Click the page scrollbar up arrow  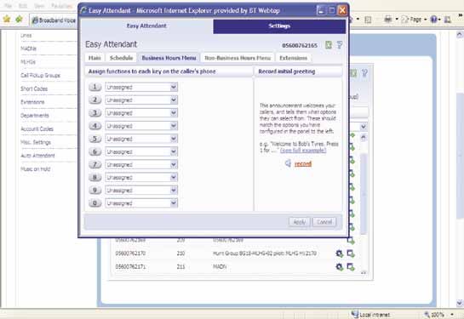pos(460,35)
